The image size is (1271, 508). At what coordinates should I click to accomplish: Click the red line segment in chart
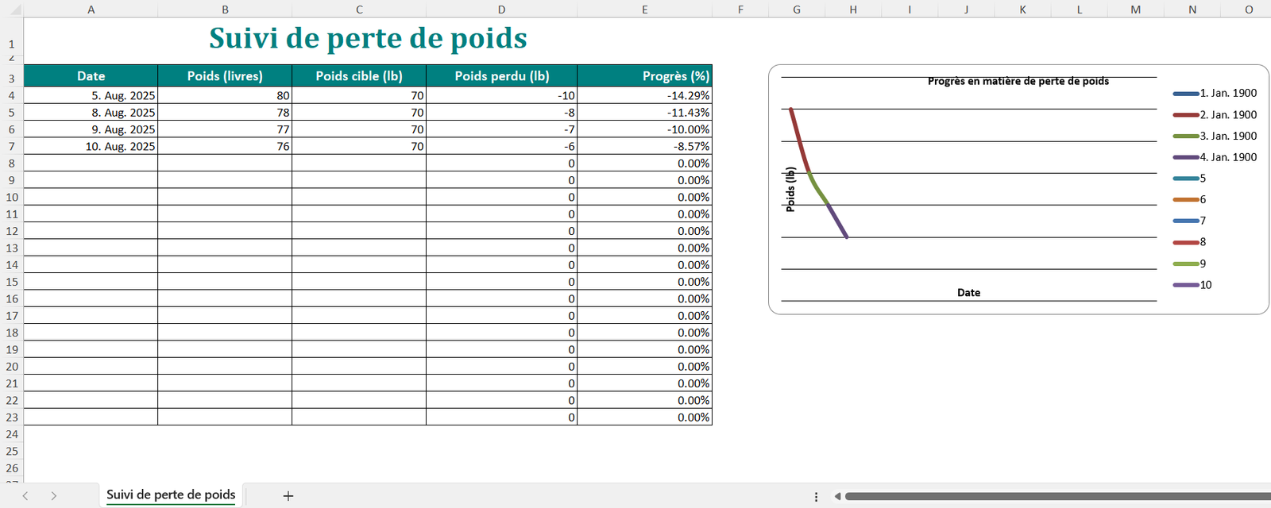pyautogui.click(x=799, y=140)
